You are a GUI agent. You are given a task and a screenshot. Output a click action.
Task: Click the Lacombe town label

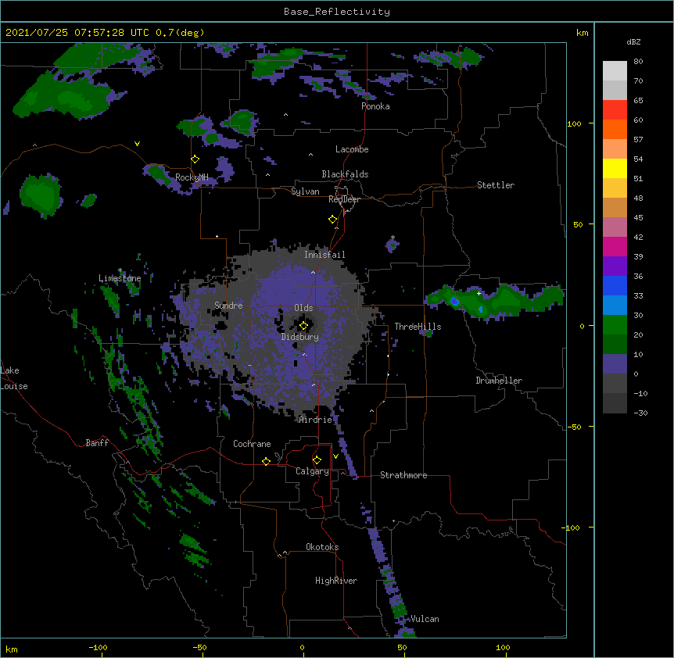(x=352, y=149)
